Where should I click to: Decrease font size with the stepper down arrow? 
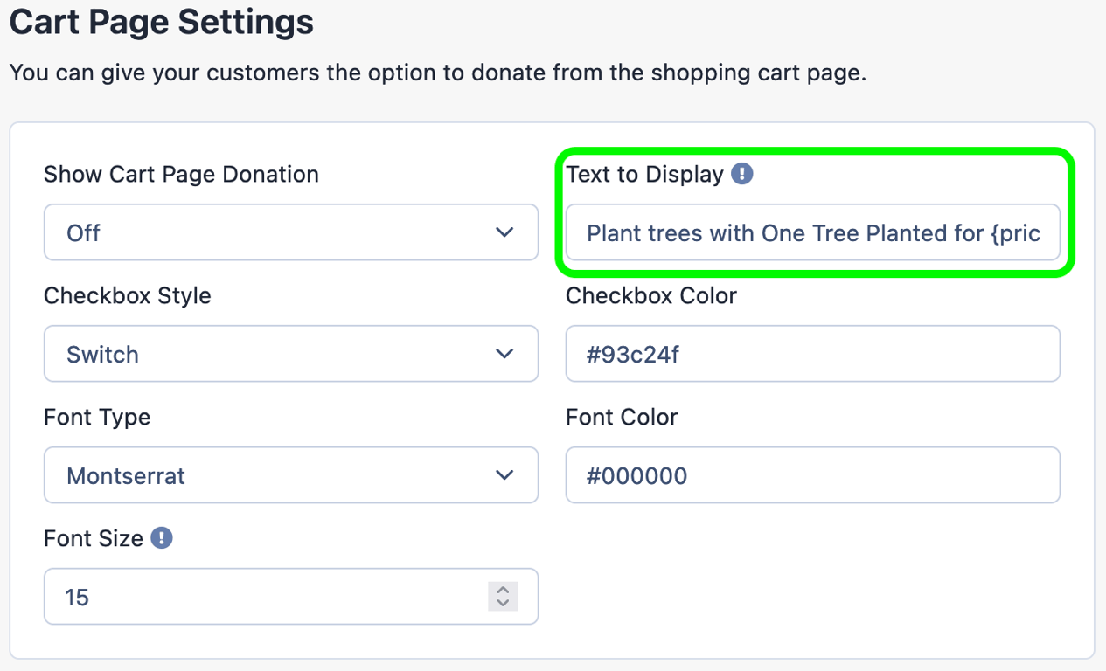click(503, 604)
